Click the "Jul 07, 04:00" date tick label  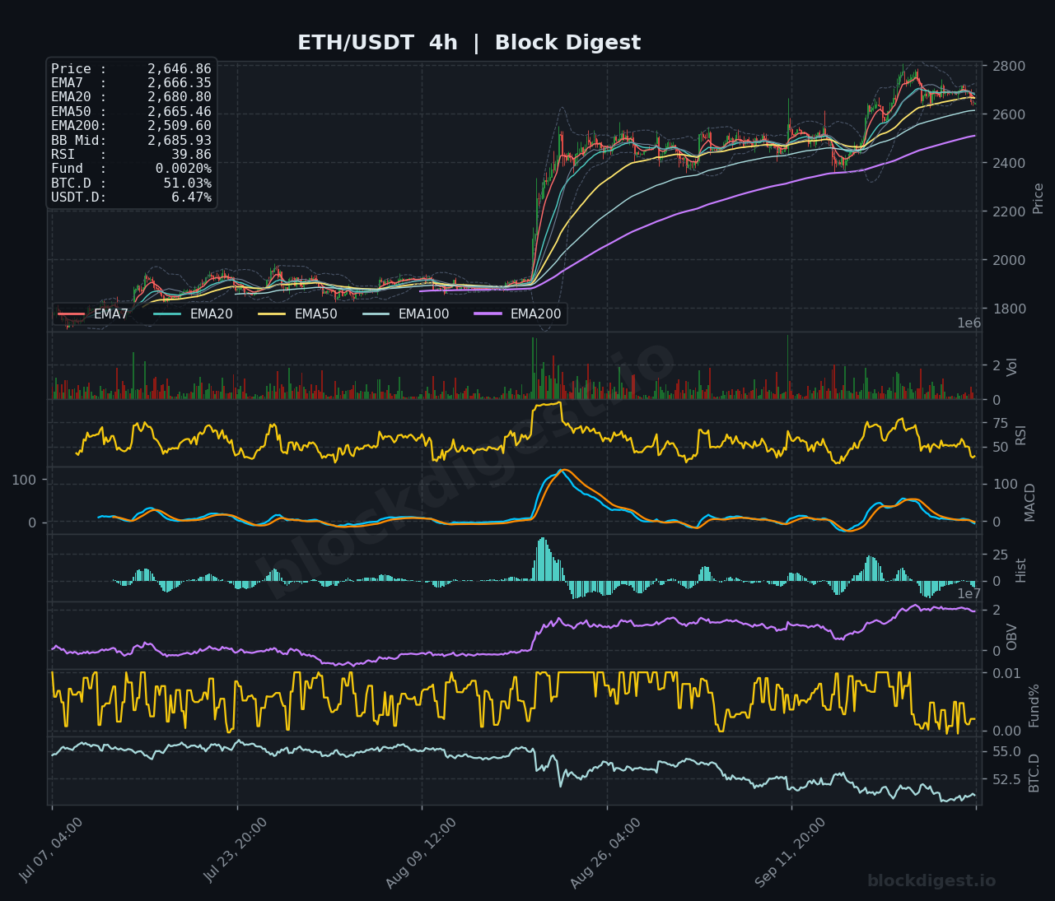[x=51, y=850]
